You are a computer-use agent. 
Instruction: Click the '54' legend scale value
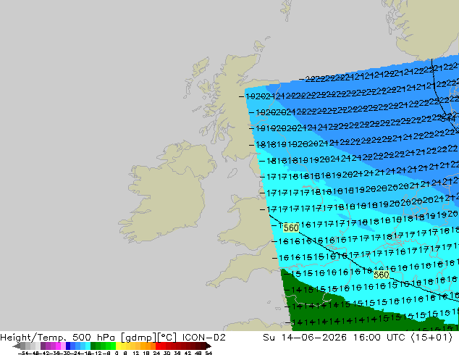208,354
